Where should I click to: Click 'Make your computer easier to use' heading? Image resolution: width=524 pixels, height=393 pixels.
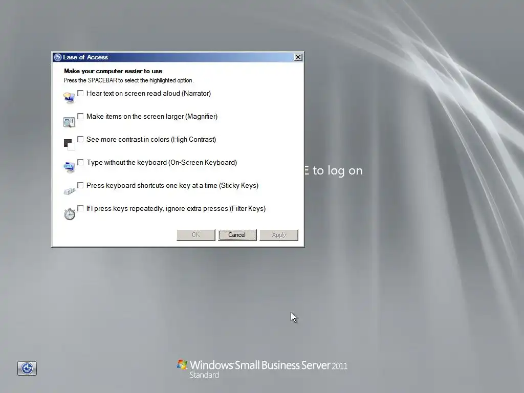tap(113, 71)
